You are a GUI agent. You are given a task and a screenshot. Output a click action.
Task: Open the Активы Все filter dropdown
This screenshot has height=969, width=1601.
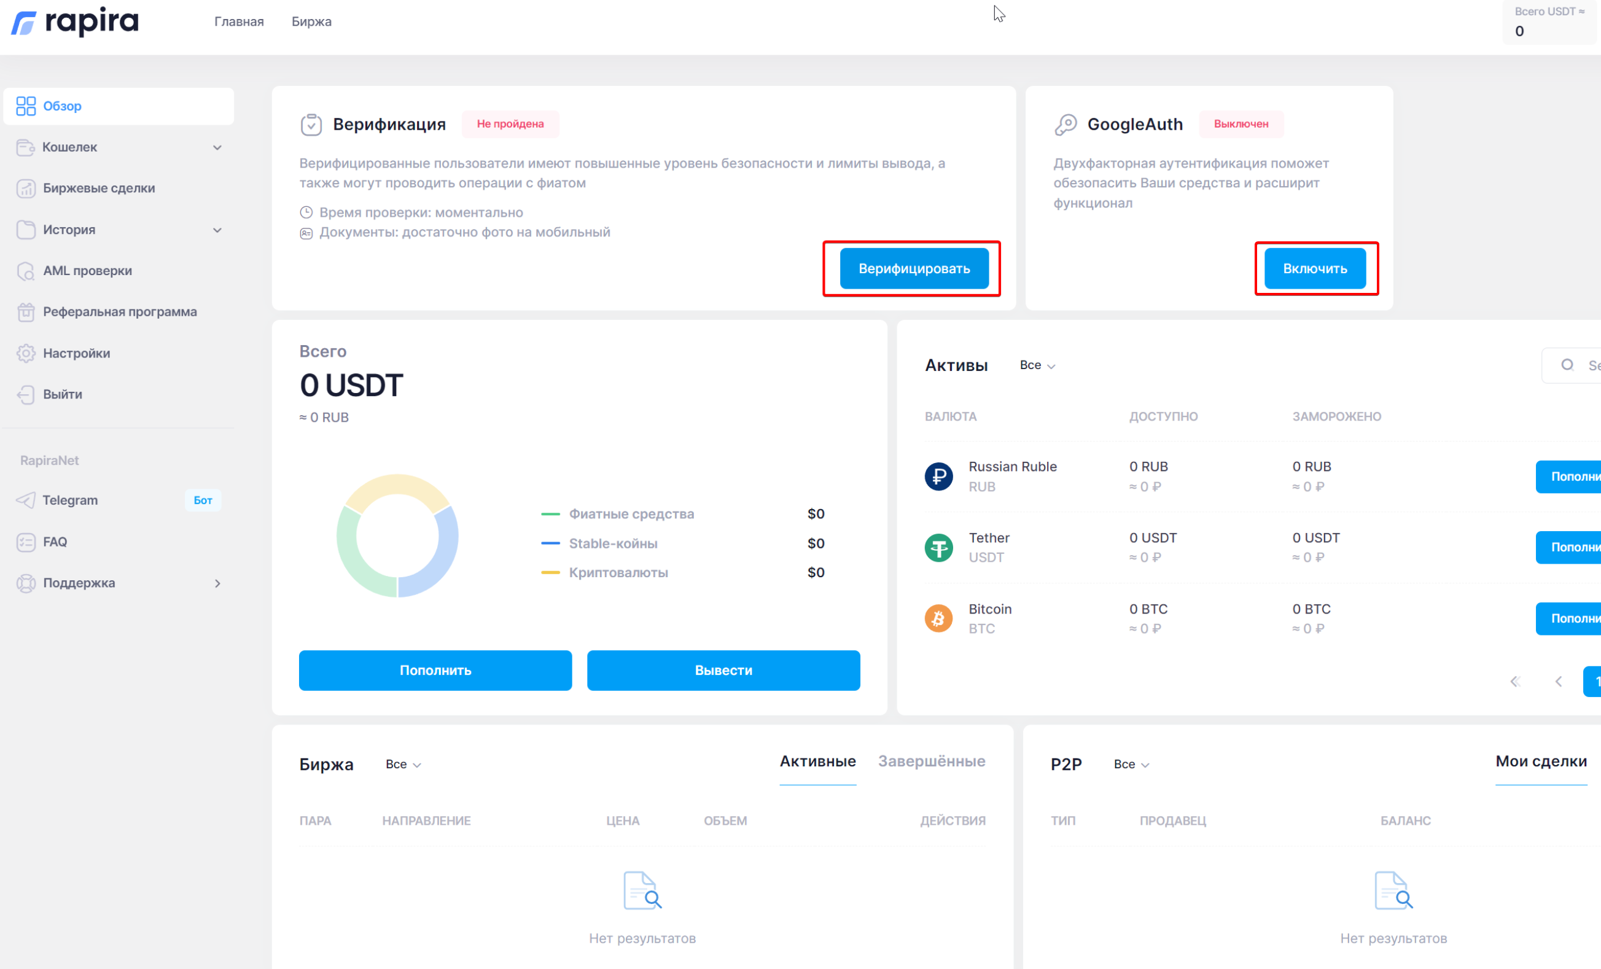tap(1037, 365)
